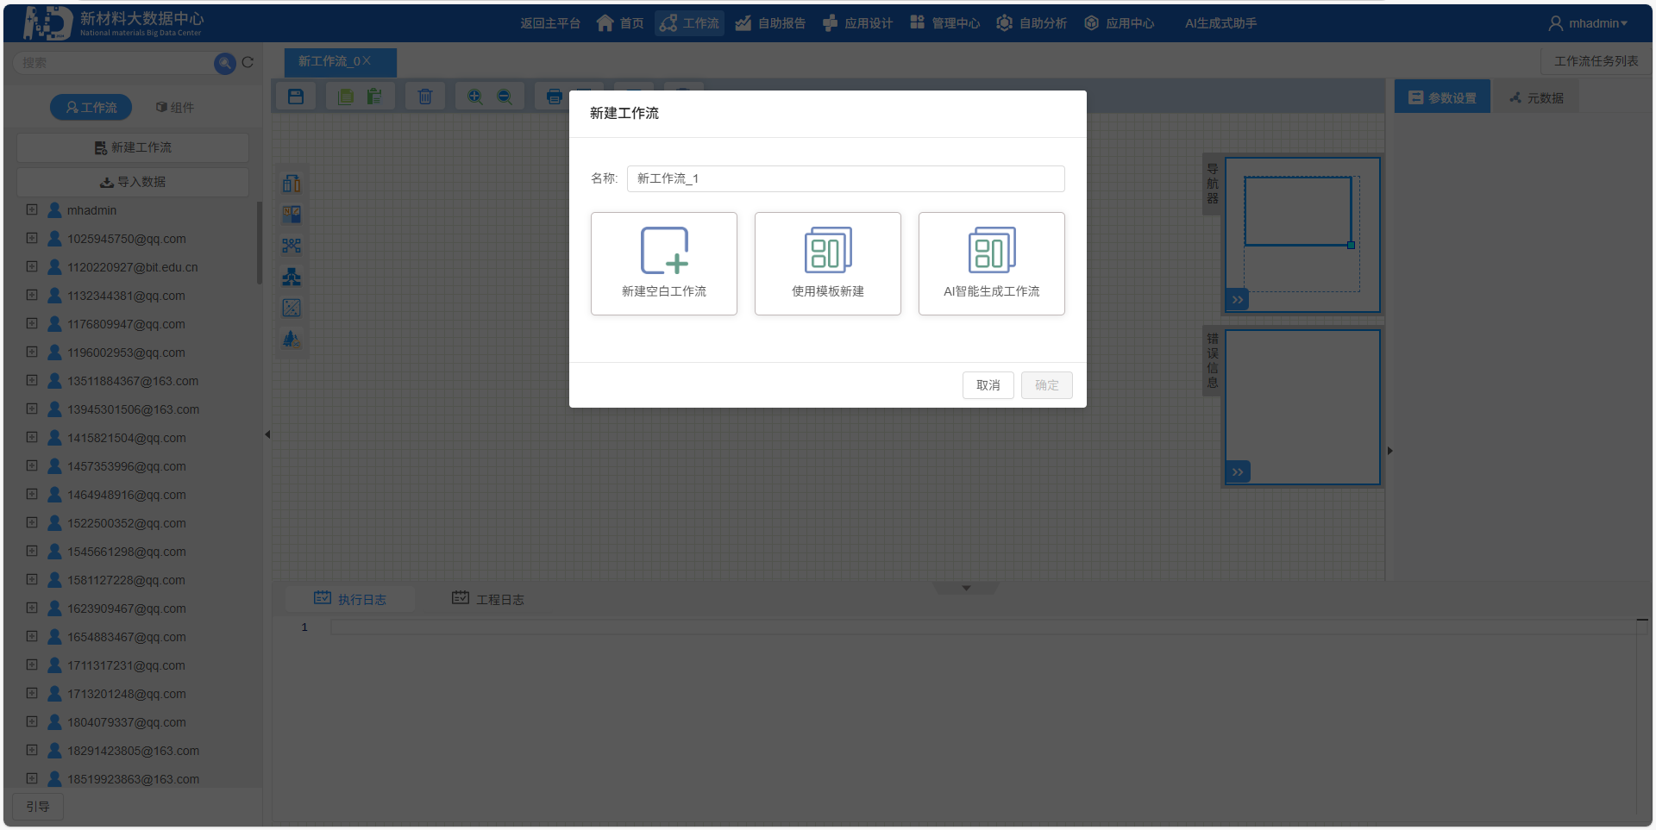This screenshot has height=830, width=1656.
Task: Click the refresh icon beside the search box
Action: 248,62
